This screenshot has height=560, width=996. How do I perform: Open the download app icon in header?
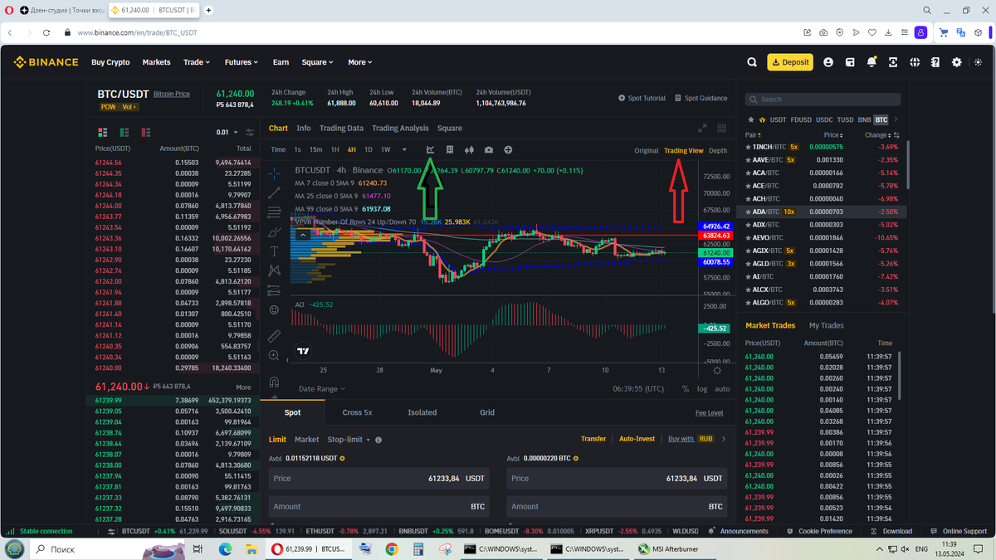pos(893,62)
